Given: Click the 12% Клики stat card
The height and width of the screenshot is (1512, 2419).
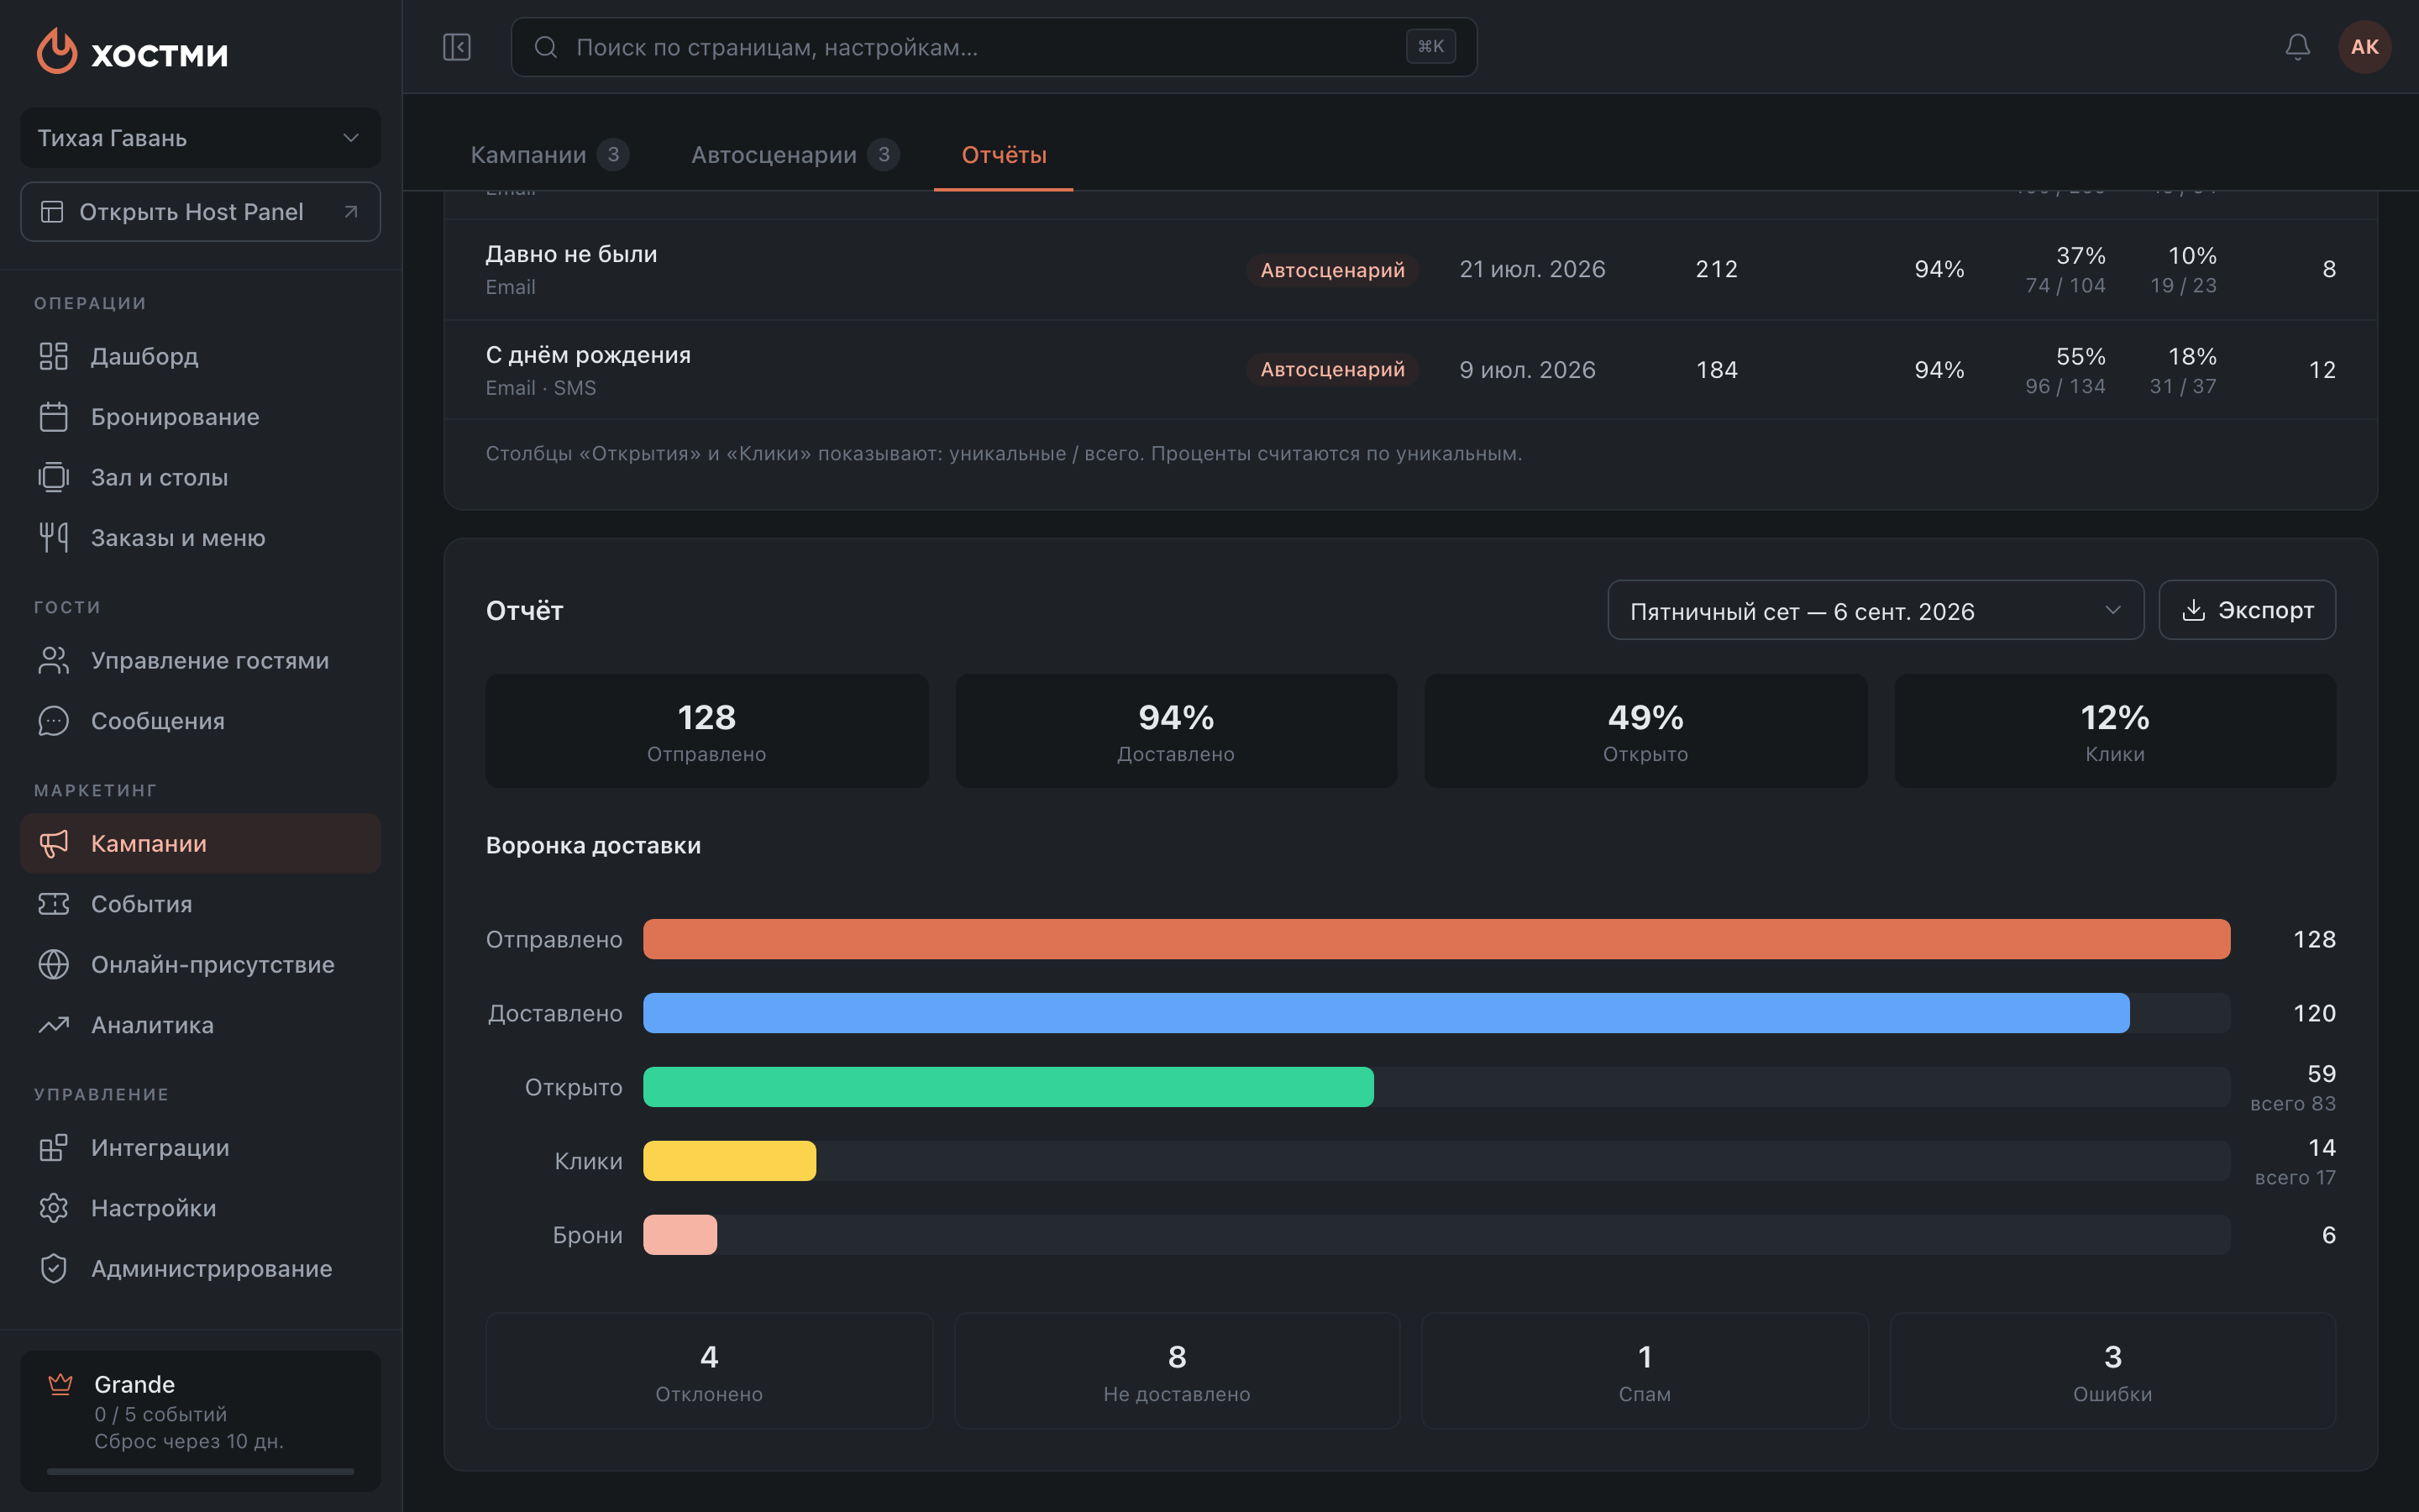Looking at the screenshot, I should pyautogui.click(x=2115, y=731).
